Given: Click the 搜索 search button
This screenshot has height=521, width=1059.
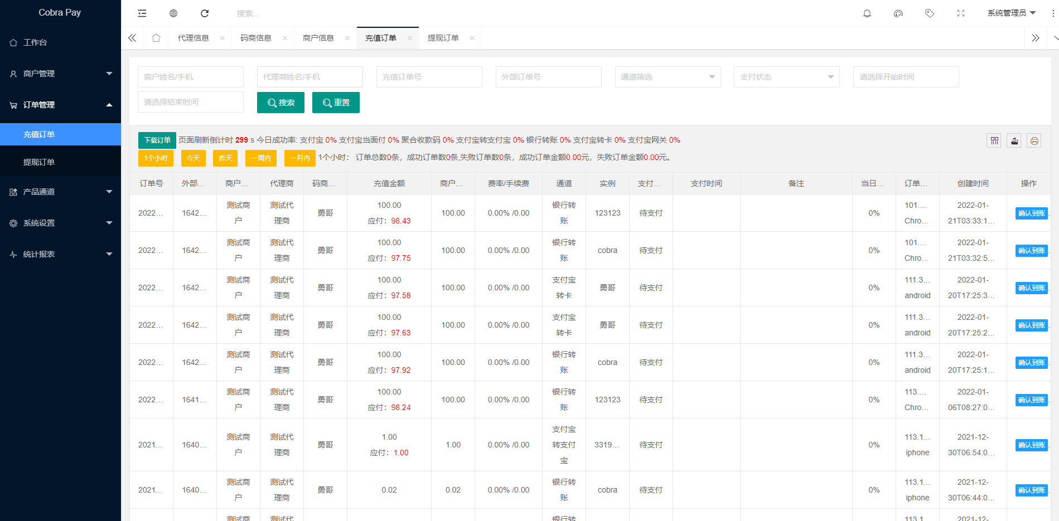Looking at the screenshot, I should pos(281,102).
